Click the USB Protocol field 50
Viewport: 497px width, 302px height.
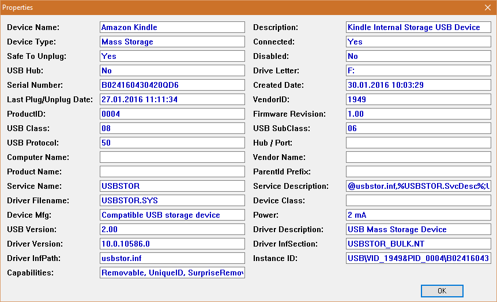tap(172, 143)
